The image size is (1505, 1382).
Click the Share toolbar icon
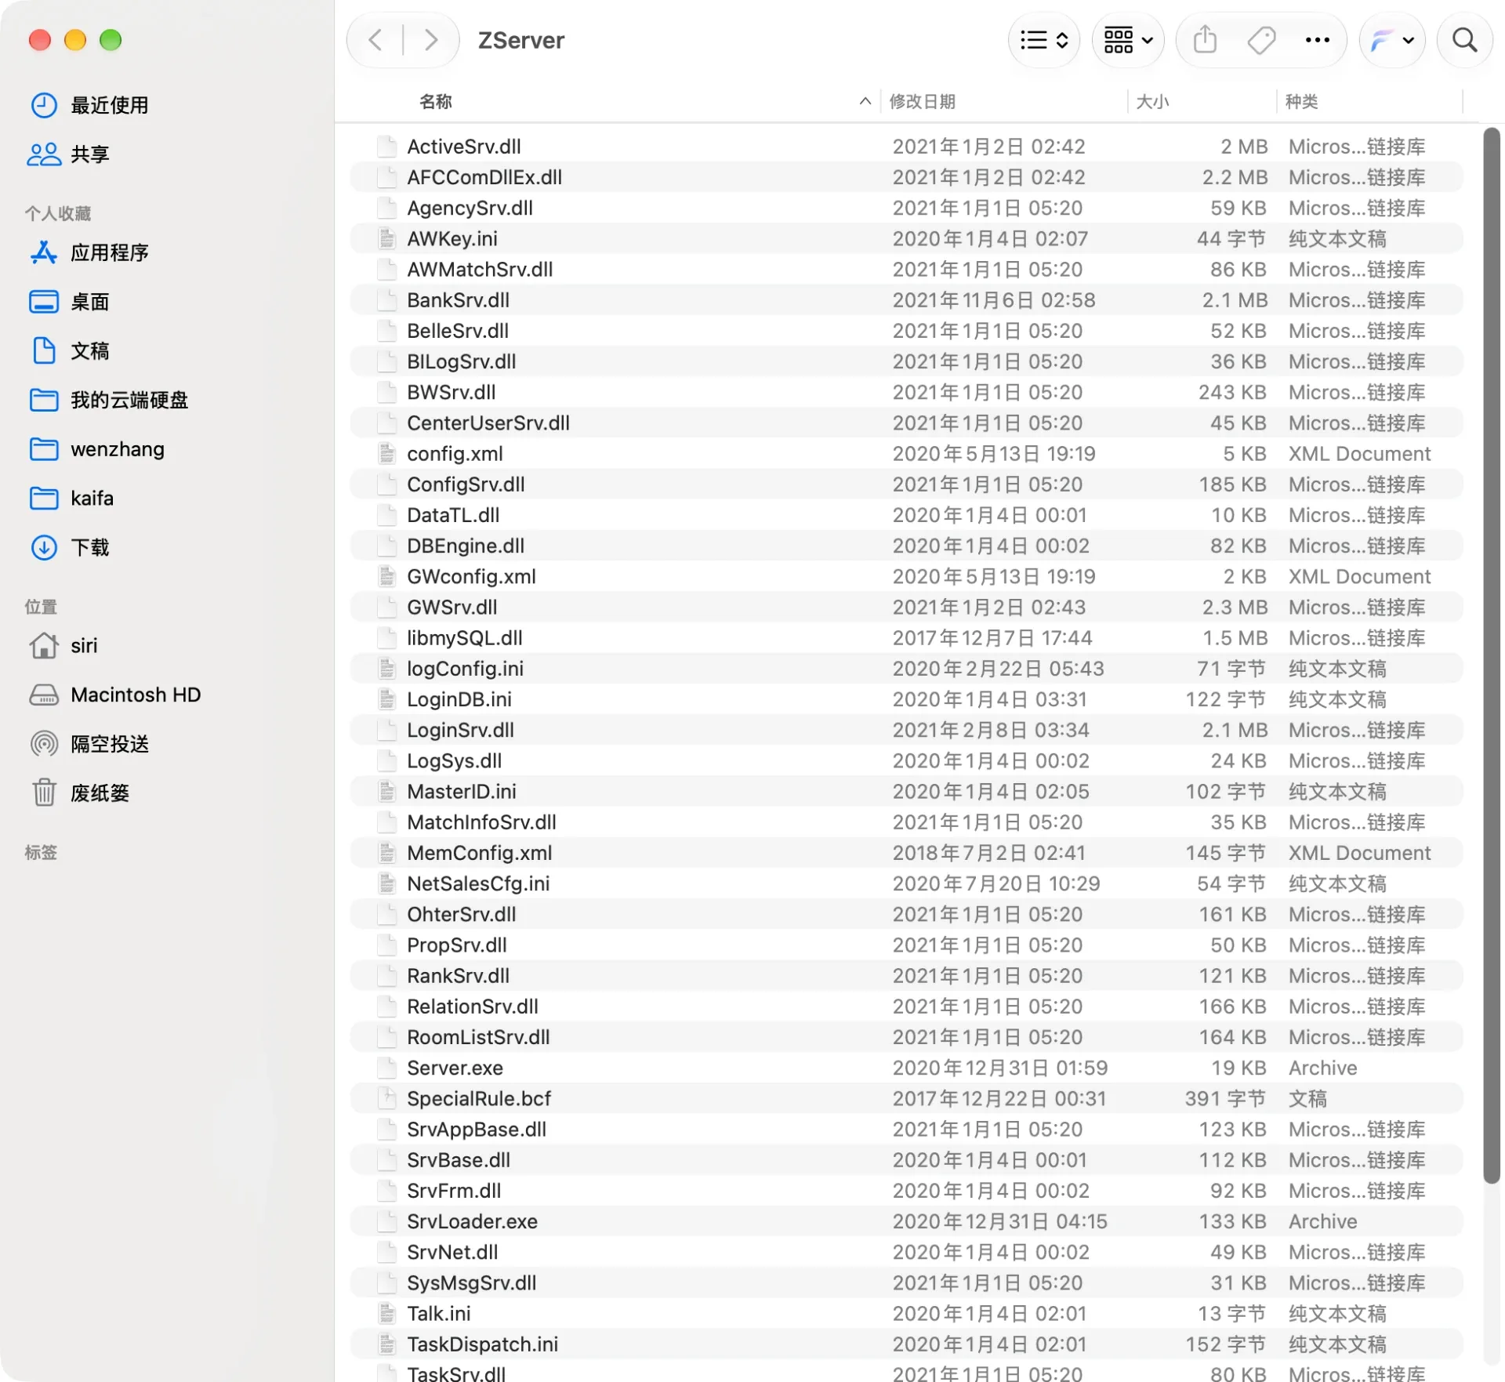pos(1205,40)
